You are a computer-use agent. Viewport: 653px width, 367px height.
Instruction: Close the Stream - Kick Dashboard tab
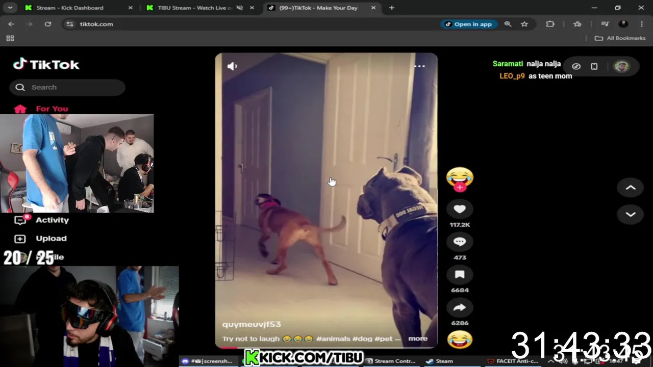(x=131, y=8)
